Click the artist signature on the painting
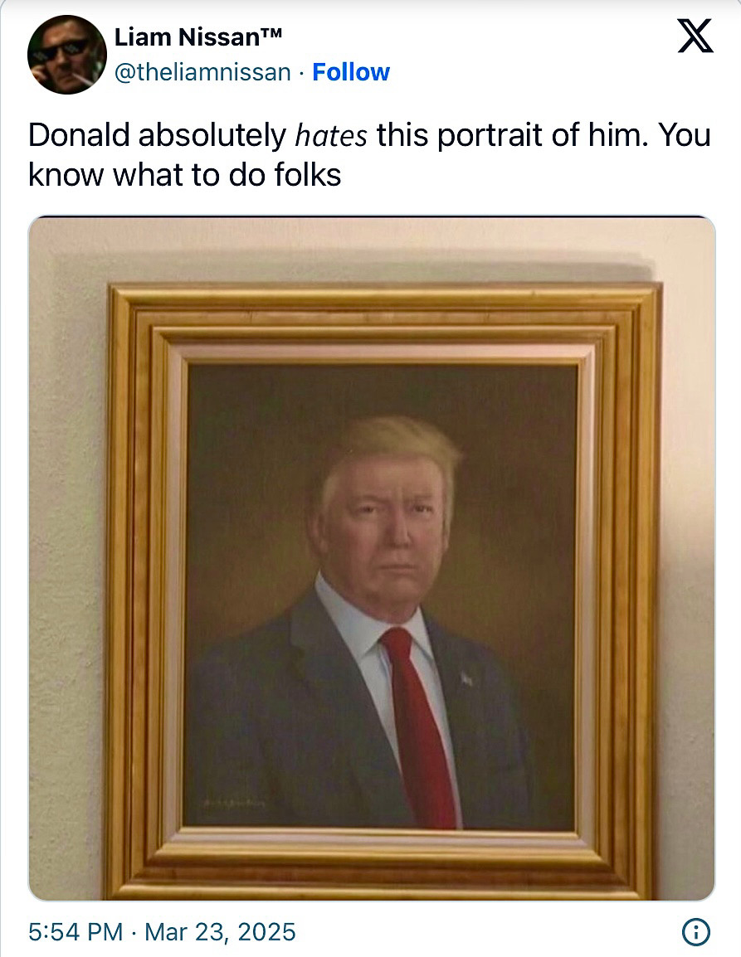Screen dimensions: 741x957 click(x=235, y=804)
